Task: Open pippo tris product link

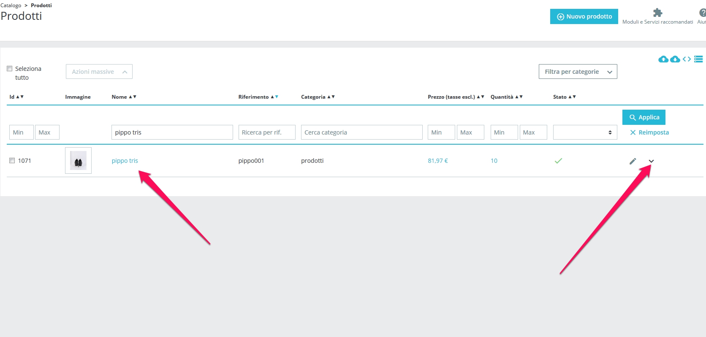Action: point(125,161)
